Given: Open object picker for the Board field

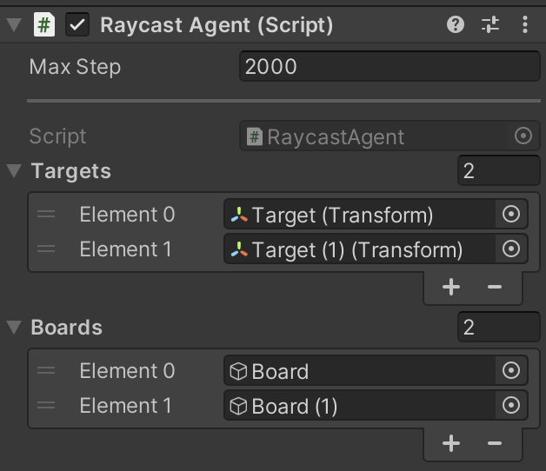Looking at the screenshot, I should 511,370.
